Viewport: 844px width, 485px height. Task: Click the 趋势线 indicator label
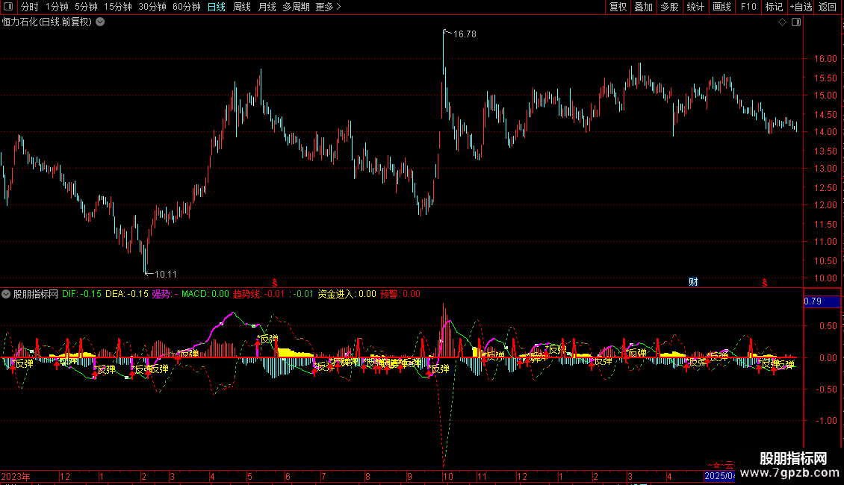click(246, 294)
